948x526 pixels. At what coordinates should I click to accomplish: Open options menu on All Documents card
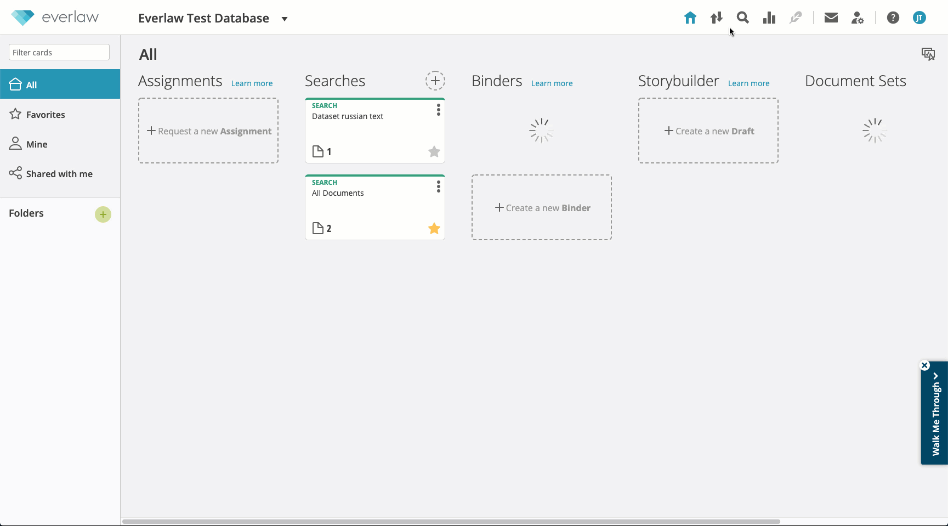click(438, 186)
